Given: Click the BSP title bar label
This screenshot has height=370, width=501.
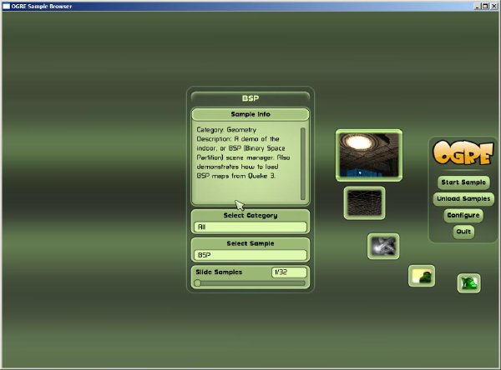Looking at the screenshot, I should [250, 98].
